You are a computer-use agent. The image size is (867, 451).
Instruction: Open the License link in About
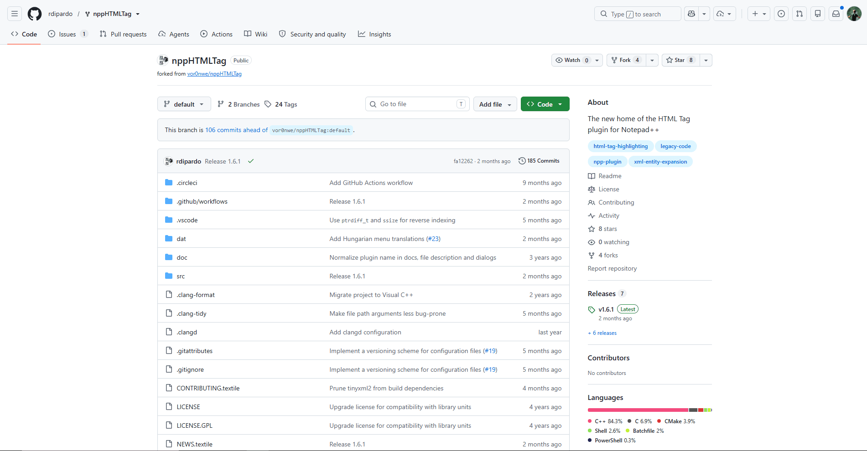(603, 189)
